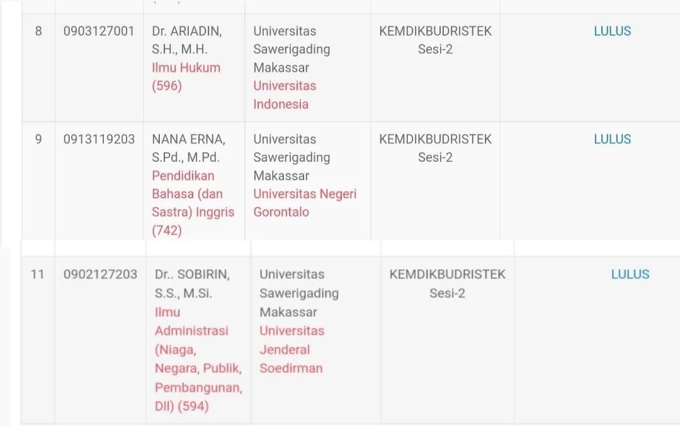Open the LULUS status for NANA ERNA
This screenshot has height=427, width=680.
click(613, 139)
